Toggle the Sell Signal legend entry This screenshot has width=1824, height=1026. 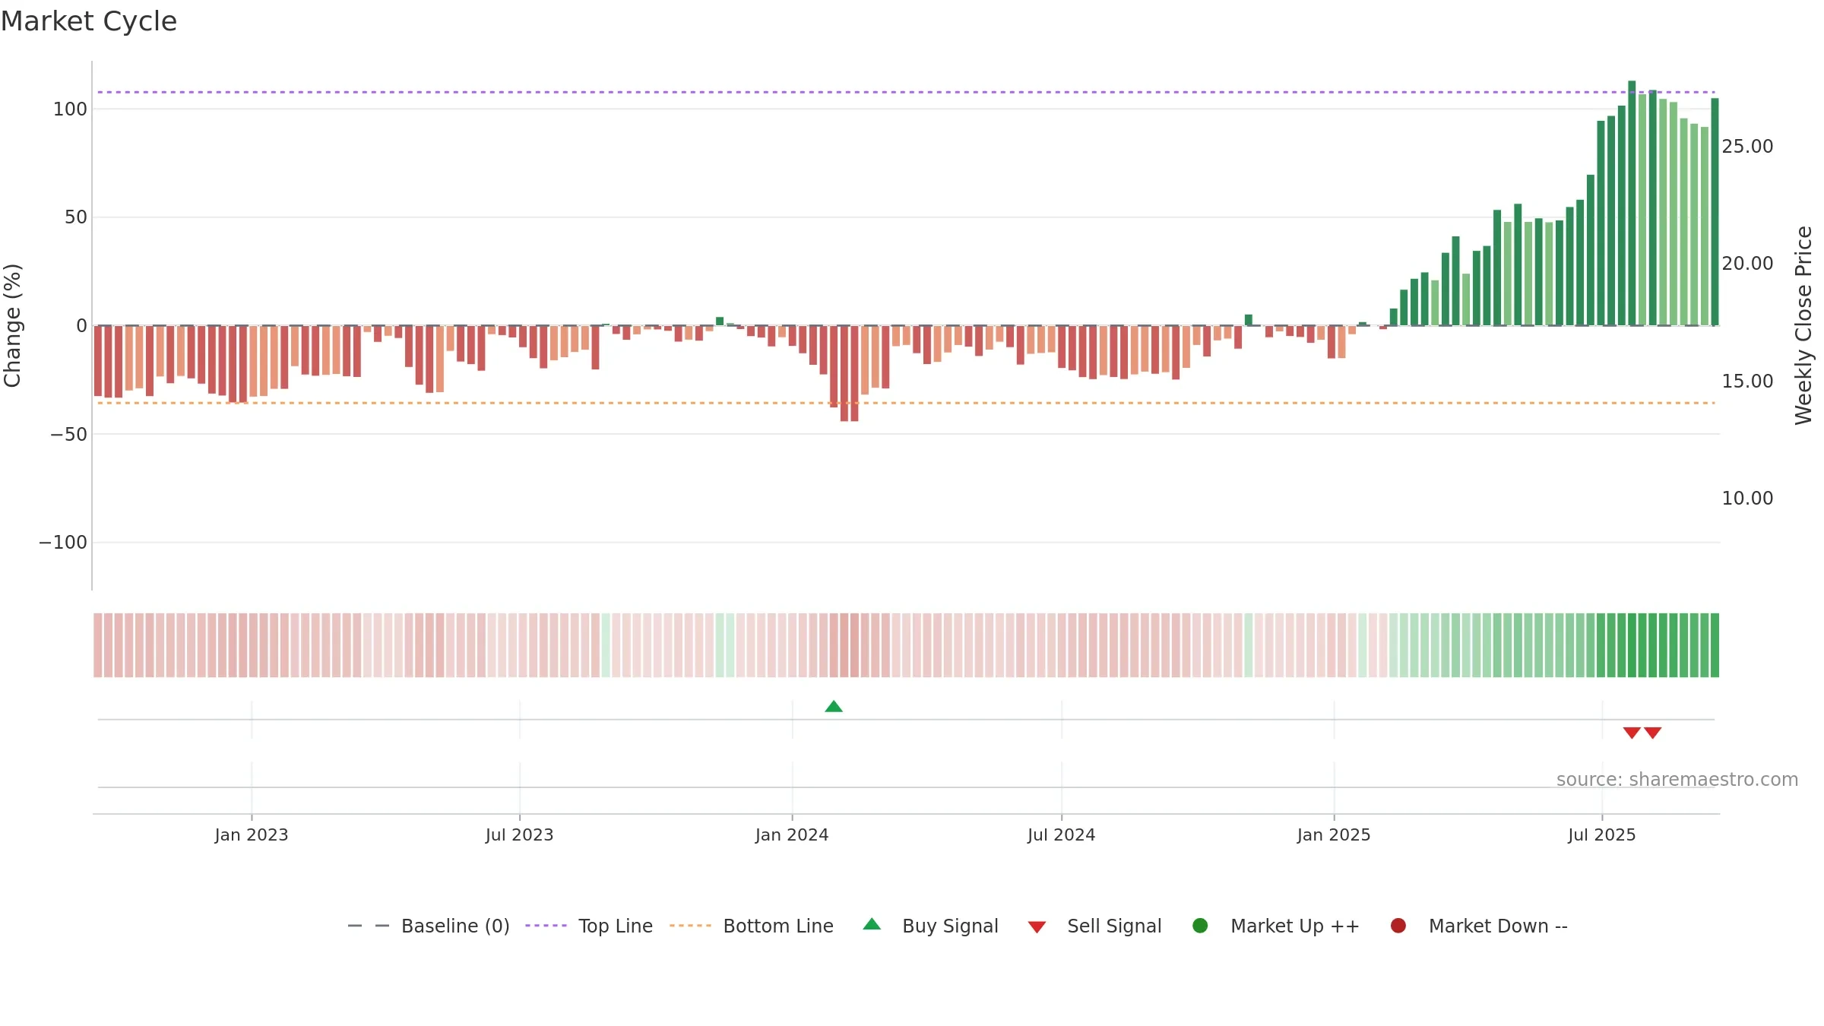point(1094,926)
